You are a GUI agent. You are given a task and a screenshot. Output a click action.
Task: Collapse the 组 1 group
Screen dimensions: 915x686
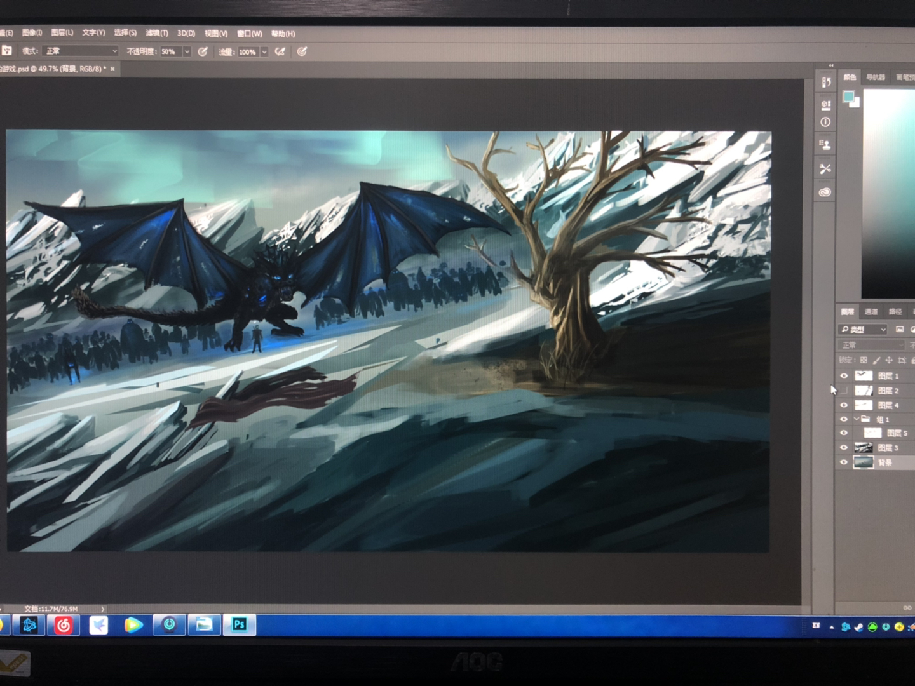click(x=857, y=419)
